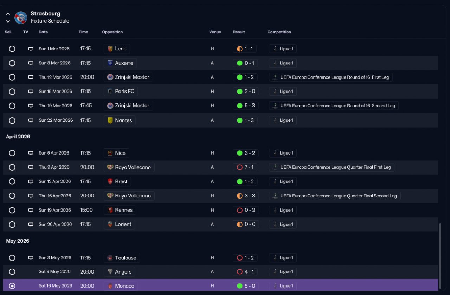The width and height of the screenshot is (450, 295).
Task: Click the TV icon on the Lens row
Action: pyautogui.click(x=31, y=49)
